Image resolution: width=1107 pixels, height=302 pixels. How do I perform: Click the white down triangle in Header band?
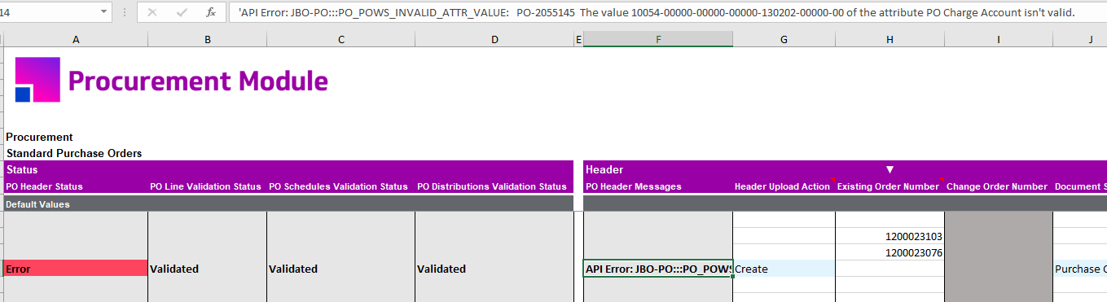(x=890, y=170)
